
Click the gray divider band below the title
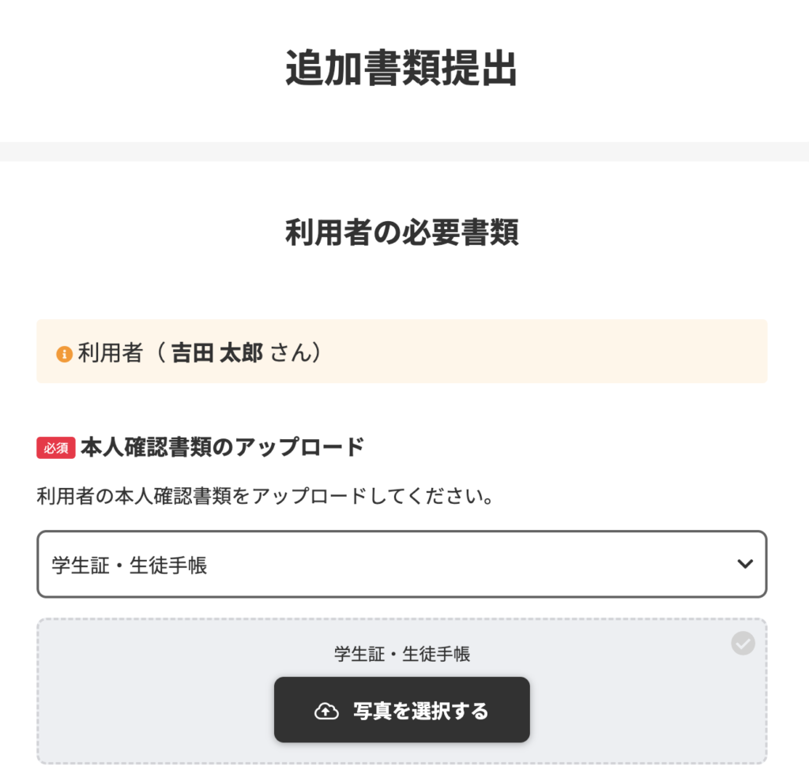404,152
